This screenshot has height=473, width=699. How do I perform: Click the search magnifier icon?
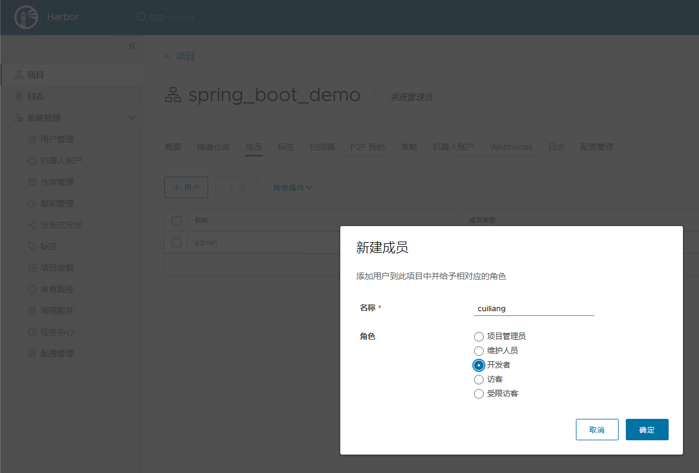point(142,17)
